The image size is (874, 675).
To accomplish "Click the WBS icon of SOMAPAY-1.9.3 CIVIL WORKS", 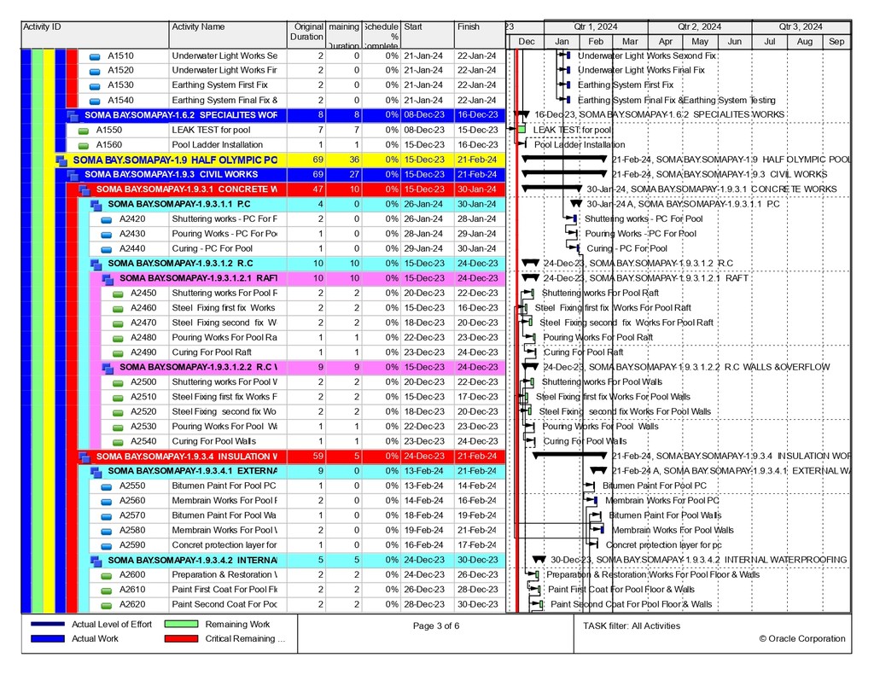I will pyautogui.click(x=73, y=176).
